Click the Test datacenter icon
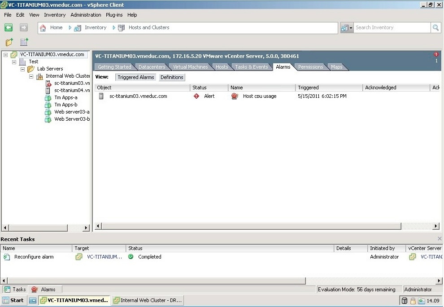Image resolution: width=444 pixels, height=307 pixels. point(23,61)
